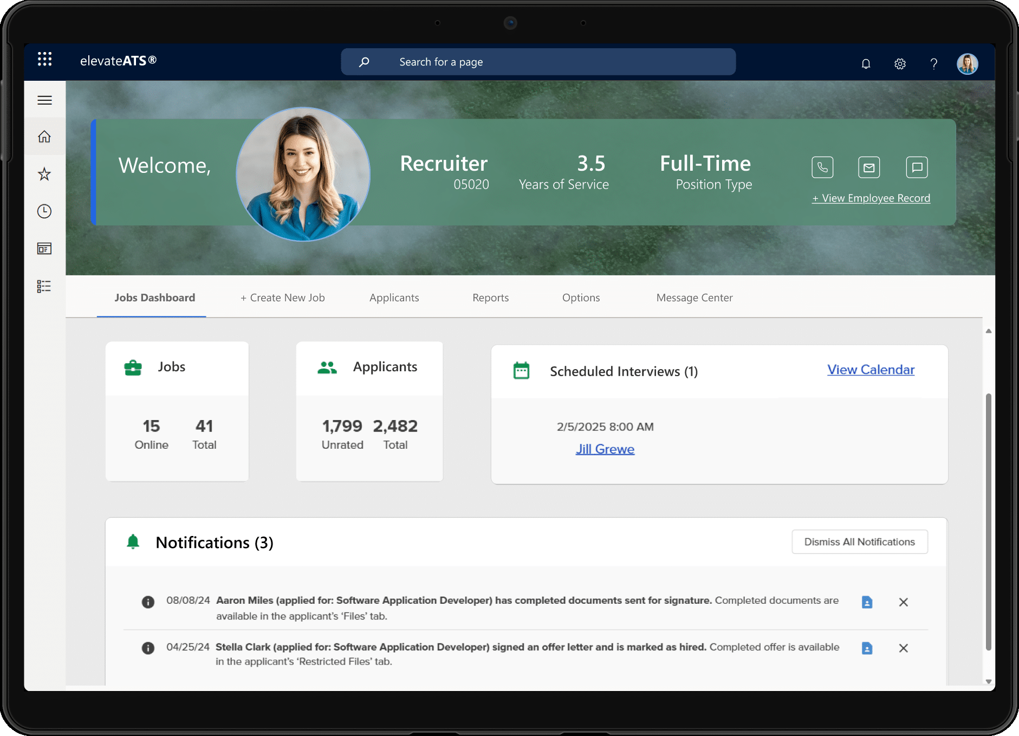Click the scroll down arrow on scrollbar
The height and width of the screenshot is (736, 1019).
tap(988, 682)
